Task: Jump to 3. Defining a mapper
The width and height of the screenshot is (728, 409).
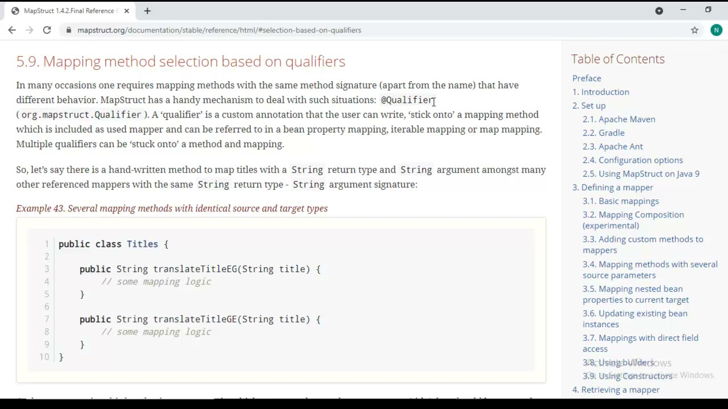Action: (x=613, y=187)
